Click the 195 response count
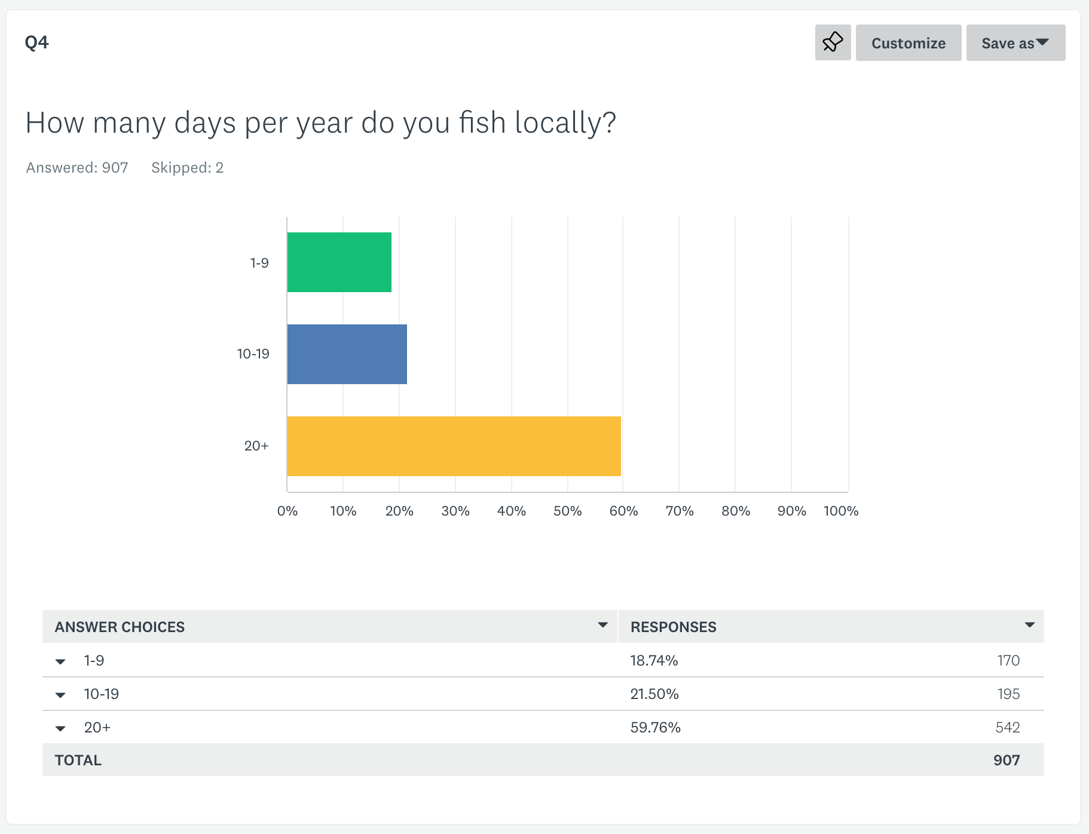Screen dimensions: 1089x834 1008,694
